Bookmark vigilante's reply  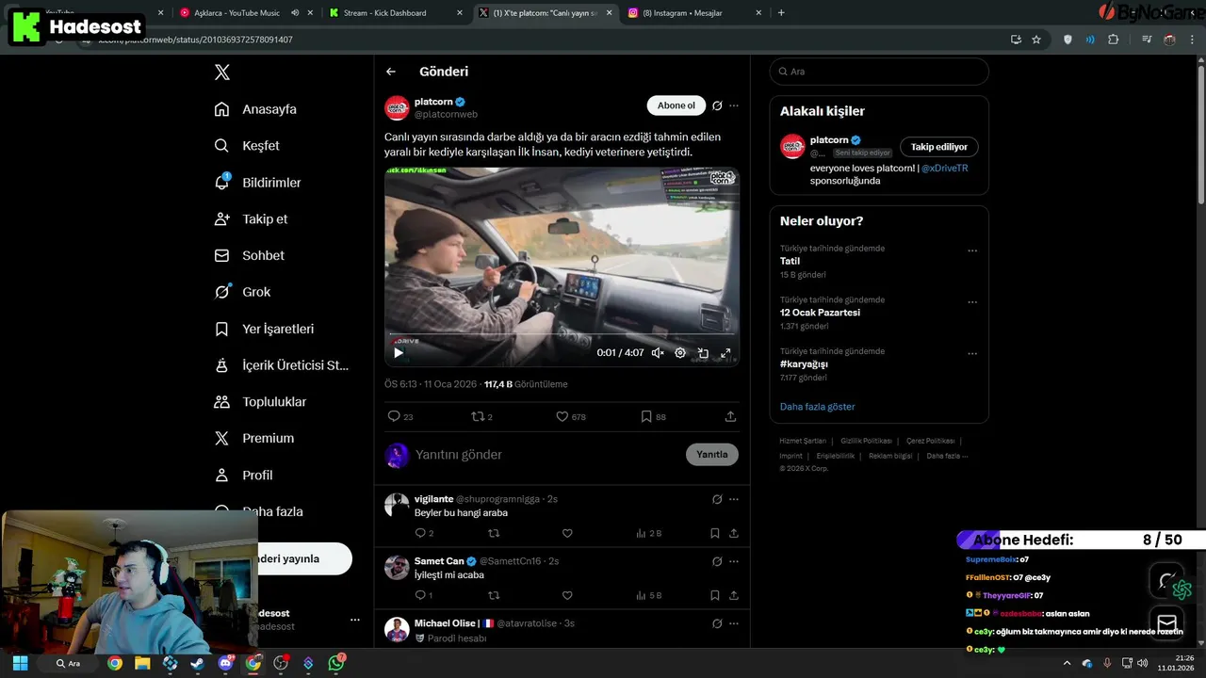click(x=715, y=533)
